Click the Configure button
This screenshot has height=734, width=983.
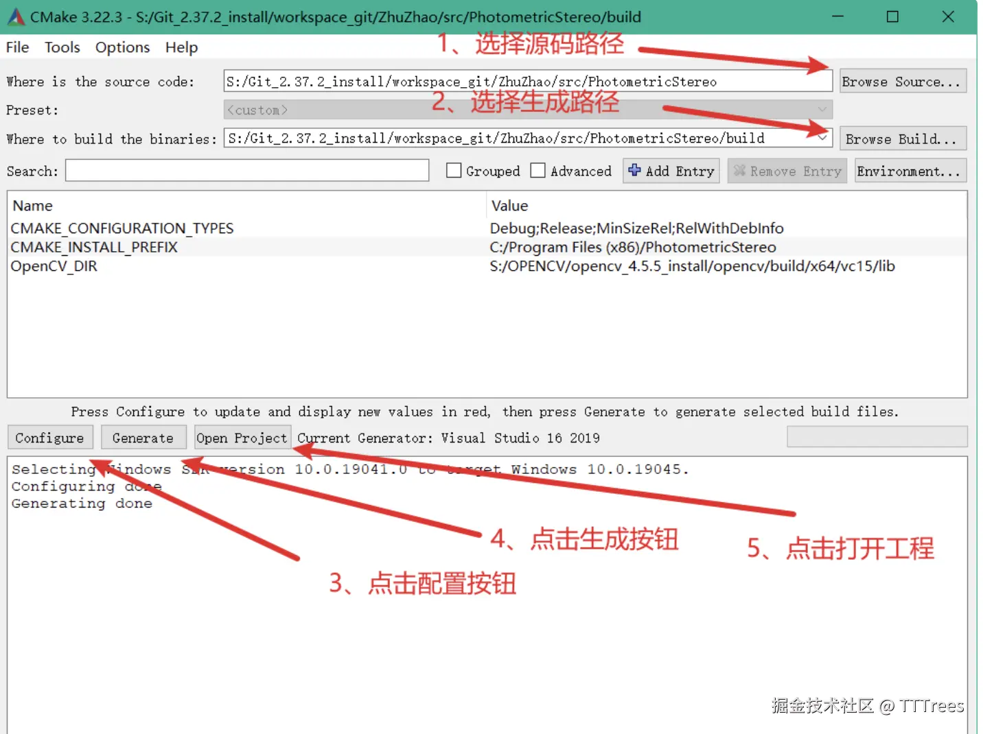[49, 438]
